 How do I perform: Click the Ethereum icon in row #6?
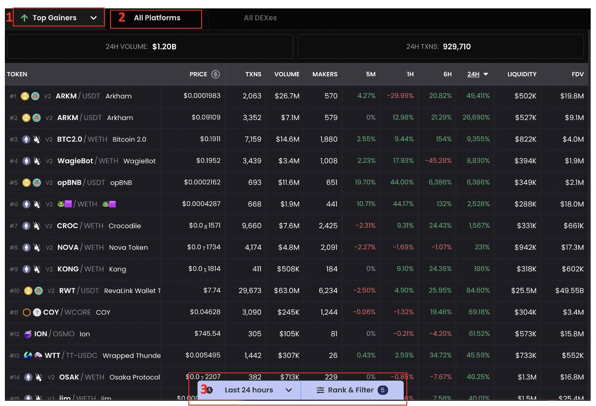click(26, 204)
